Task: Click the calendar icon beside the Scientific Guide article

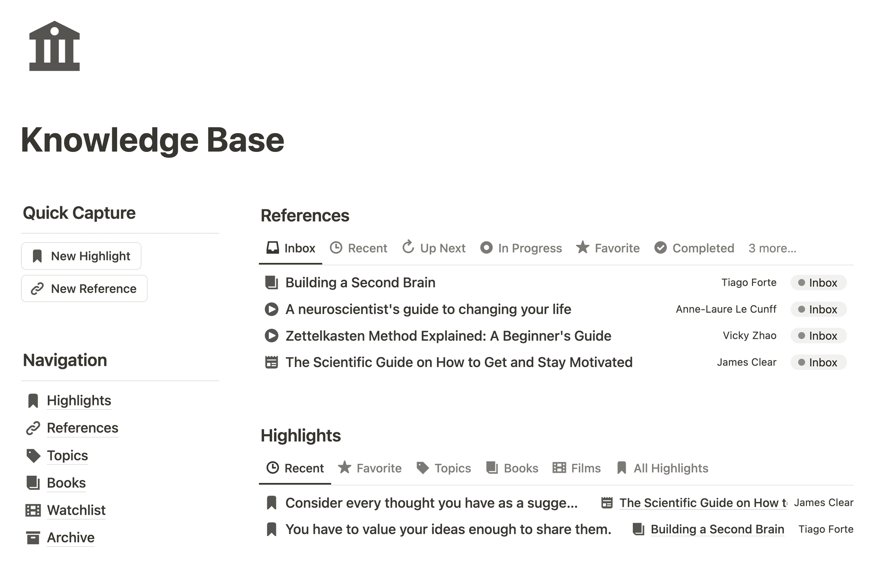Action: (x=272, y=362)
